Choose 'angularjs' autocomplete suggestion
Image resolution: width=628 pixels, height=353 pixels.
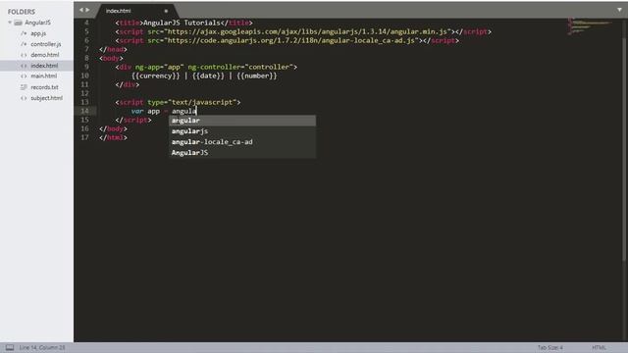coord(242,131)
